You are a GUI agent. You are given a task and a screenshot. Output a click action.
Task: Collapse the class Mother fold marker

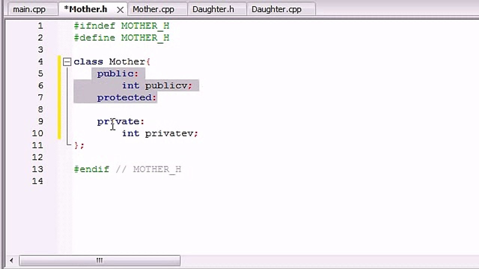[x=67, y=62]
